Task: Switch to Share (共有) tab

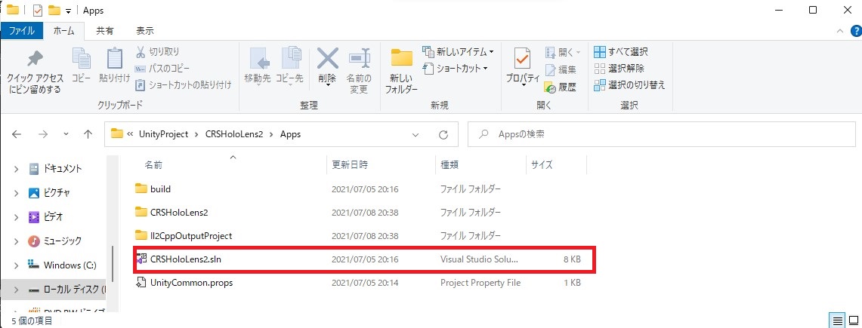Action: coord(105,31)
